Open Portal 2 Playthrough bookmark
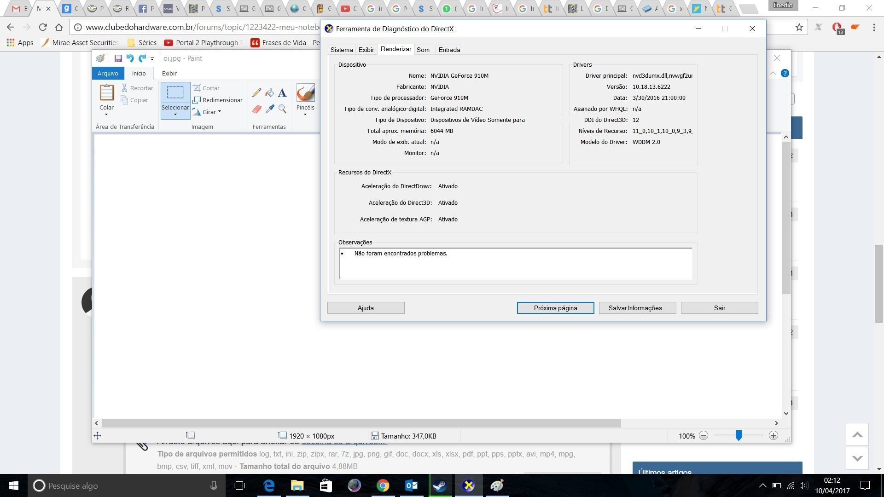 pos(204,42)
